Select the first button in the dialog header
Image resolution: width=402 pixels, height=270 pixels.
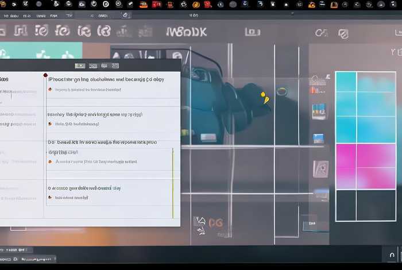80,66
